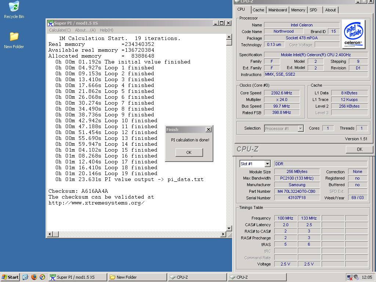Click the Rated FSB value 398.8 MHz

[x=282, y=112]
